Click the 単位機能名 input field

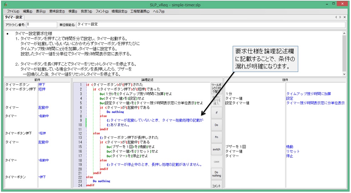[x=211, y=25]
